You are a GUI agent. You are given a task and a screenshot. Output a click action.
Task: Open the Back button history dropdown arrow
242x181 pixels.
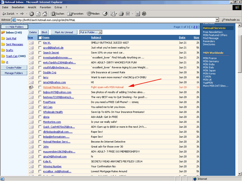coord(17,14)
